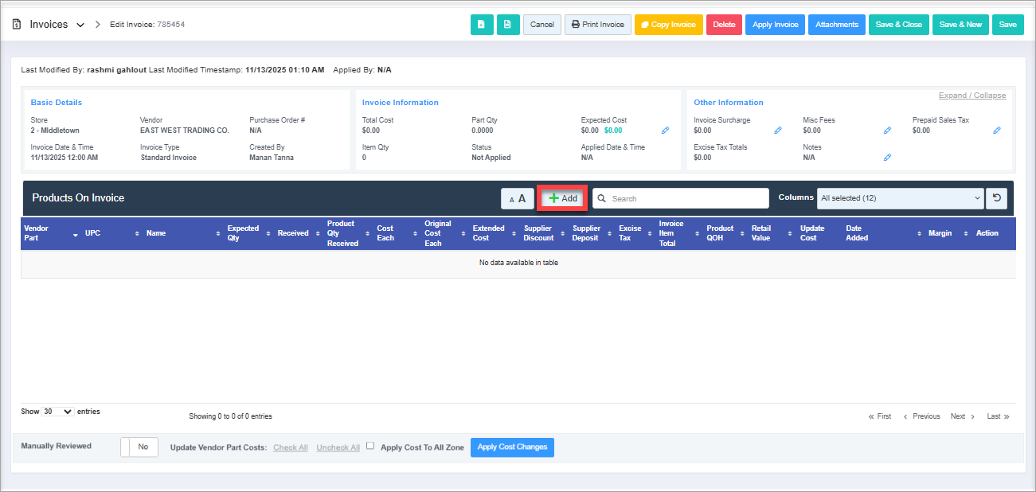
Task: Edit Invoice Surcharge using pencil icon
Action: [x=778, y=131]
